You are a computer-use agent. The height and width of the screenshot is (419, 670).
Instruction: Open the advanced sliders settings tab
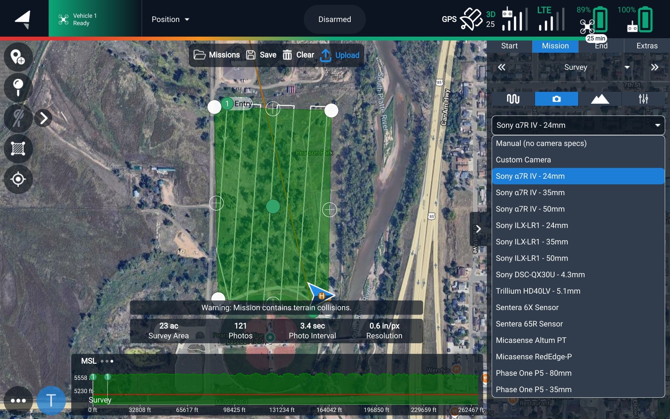[x=643, y=99]
